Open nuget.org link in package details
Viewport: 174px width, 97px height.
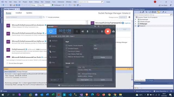(x=128, y=23)
